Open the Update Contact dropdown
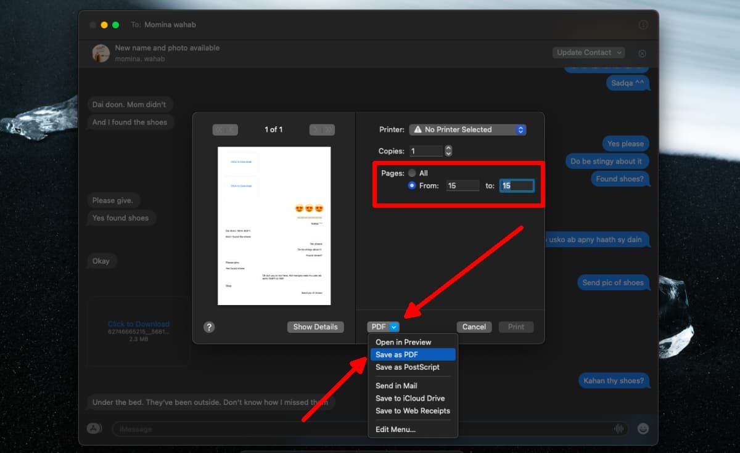This screenshot has height=453, width=740. 588,53
